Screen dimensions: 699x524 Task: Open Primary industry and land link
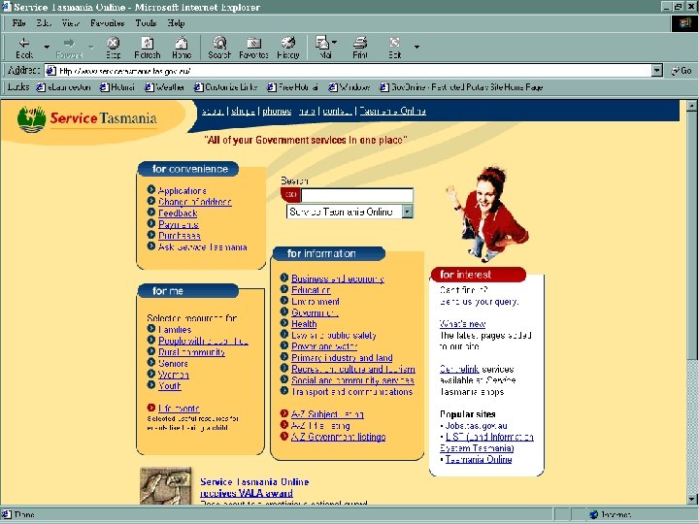pyautogui.click(x=342, y=358)
